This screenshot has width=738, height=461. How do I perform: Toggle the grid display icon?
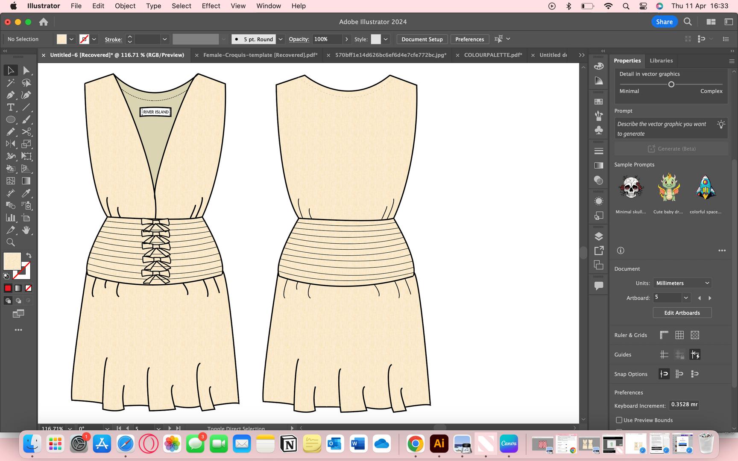click(679, 335)
